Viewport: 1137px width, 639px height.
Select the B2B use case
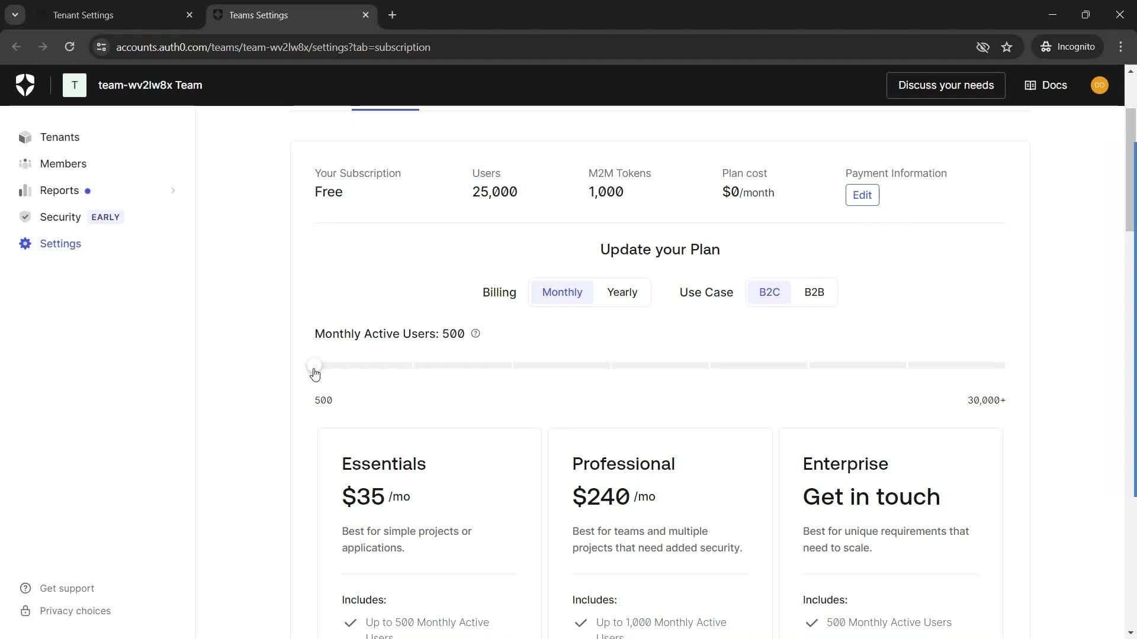pyautogui.click(x=814, y=292)
